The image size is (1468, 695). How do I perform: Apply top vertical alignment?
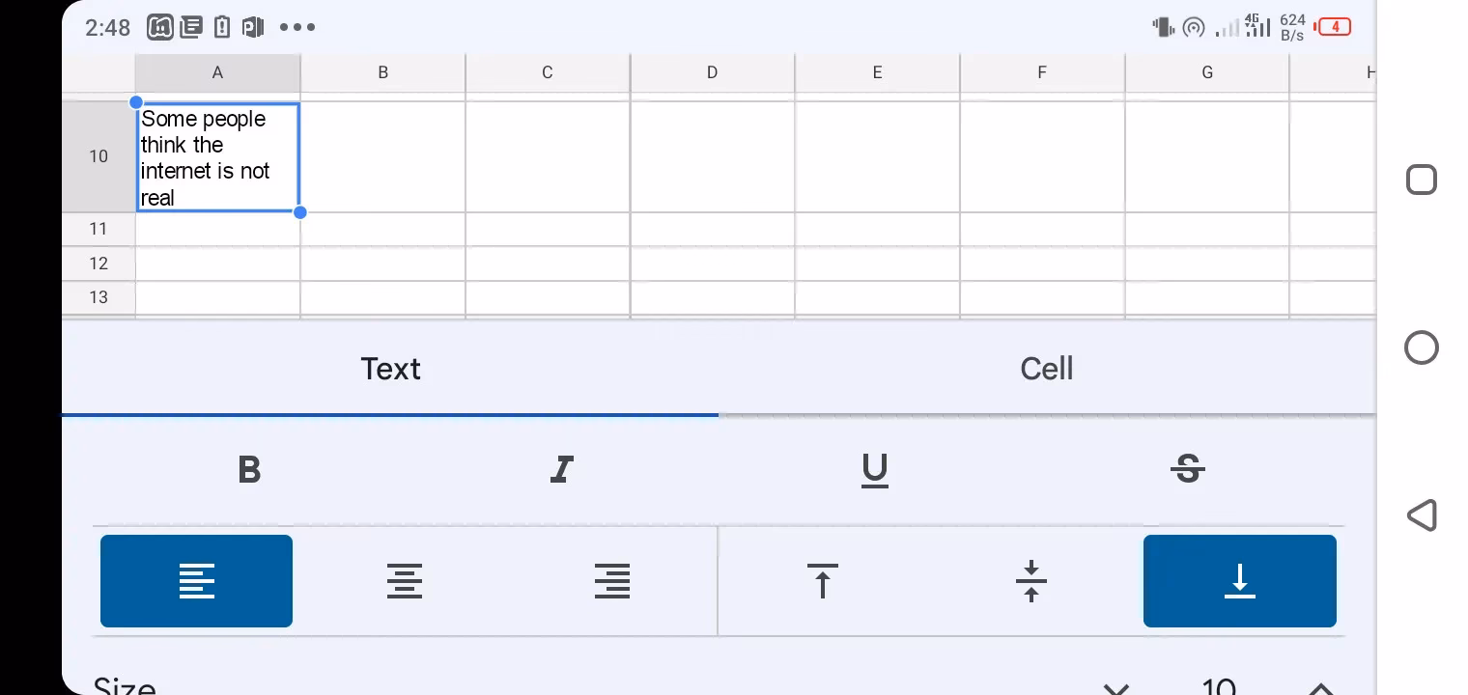822,580
